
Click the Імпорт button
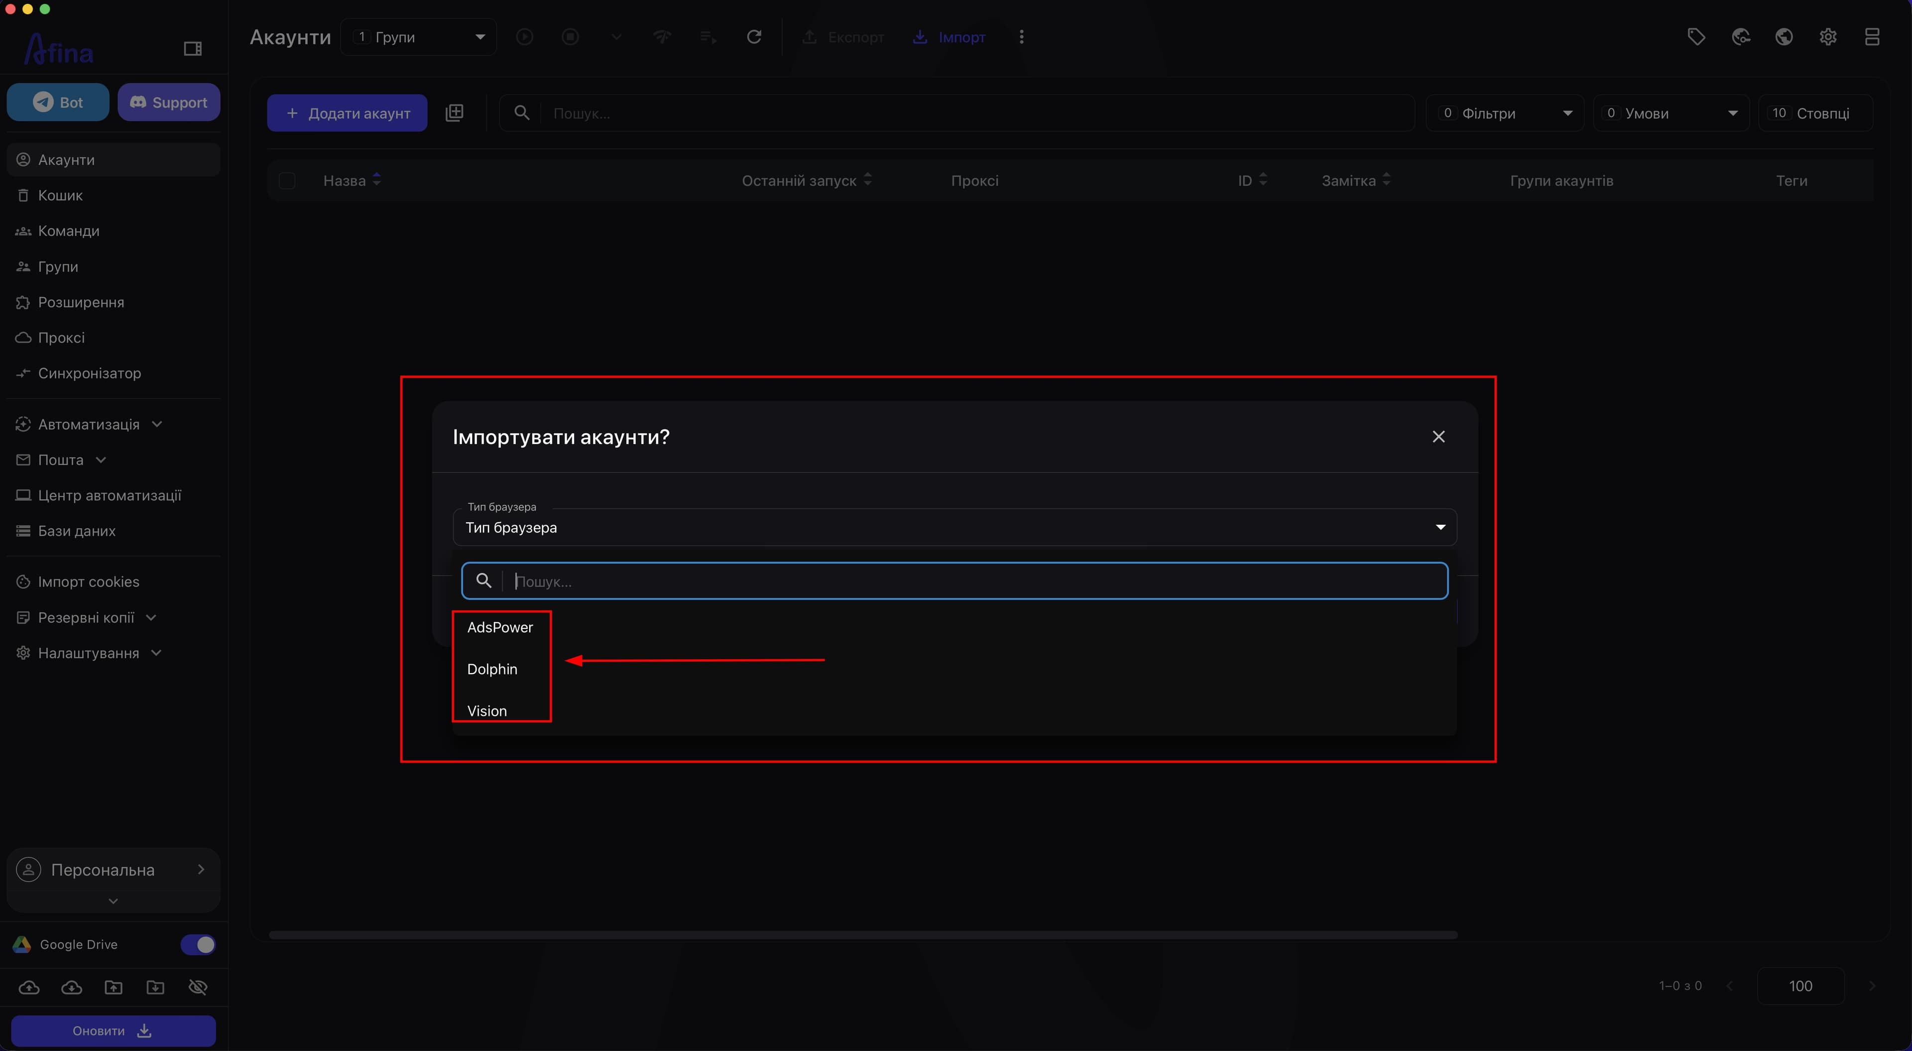click(x=949, y=37)
